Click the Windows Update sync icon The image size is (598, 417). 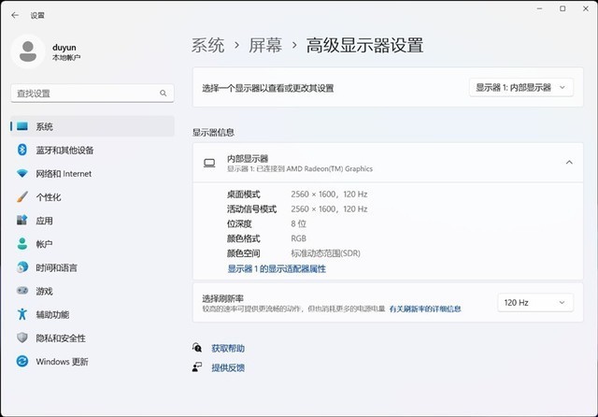(x=22, y=361)
